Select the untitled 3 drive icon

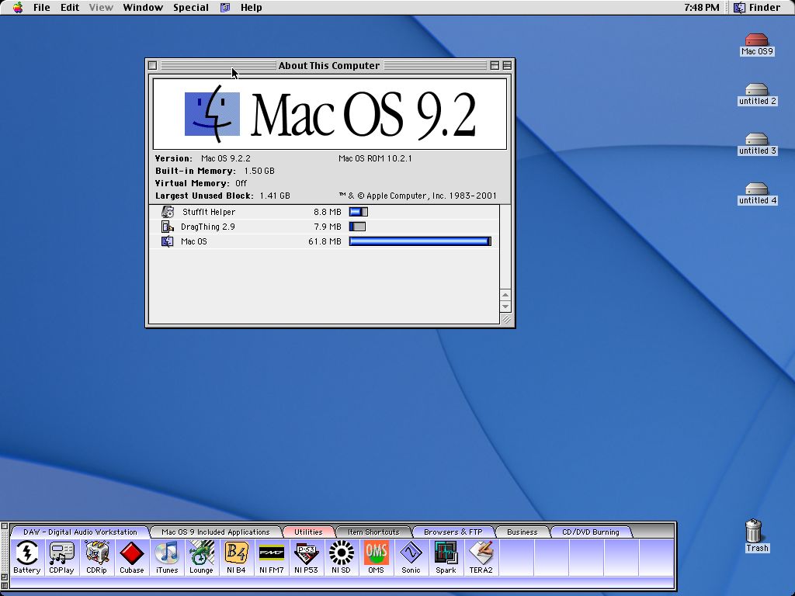click(x=756, y=140)
